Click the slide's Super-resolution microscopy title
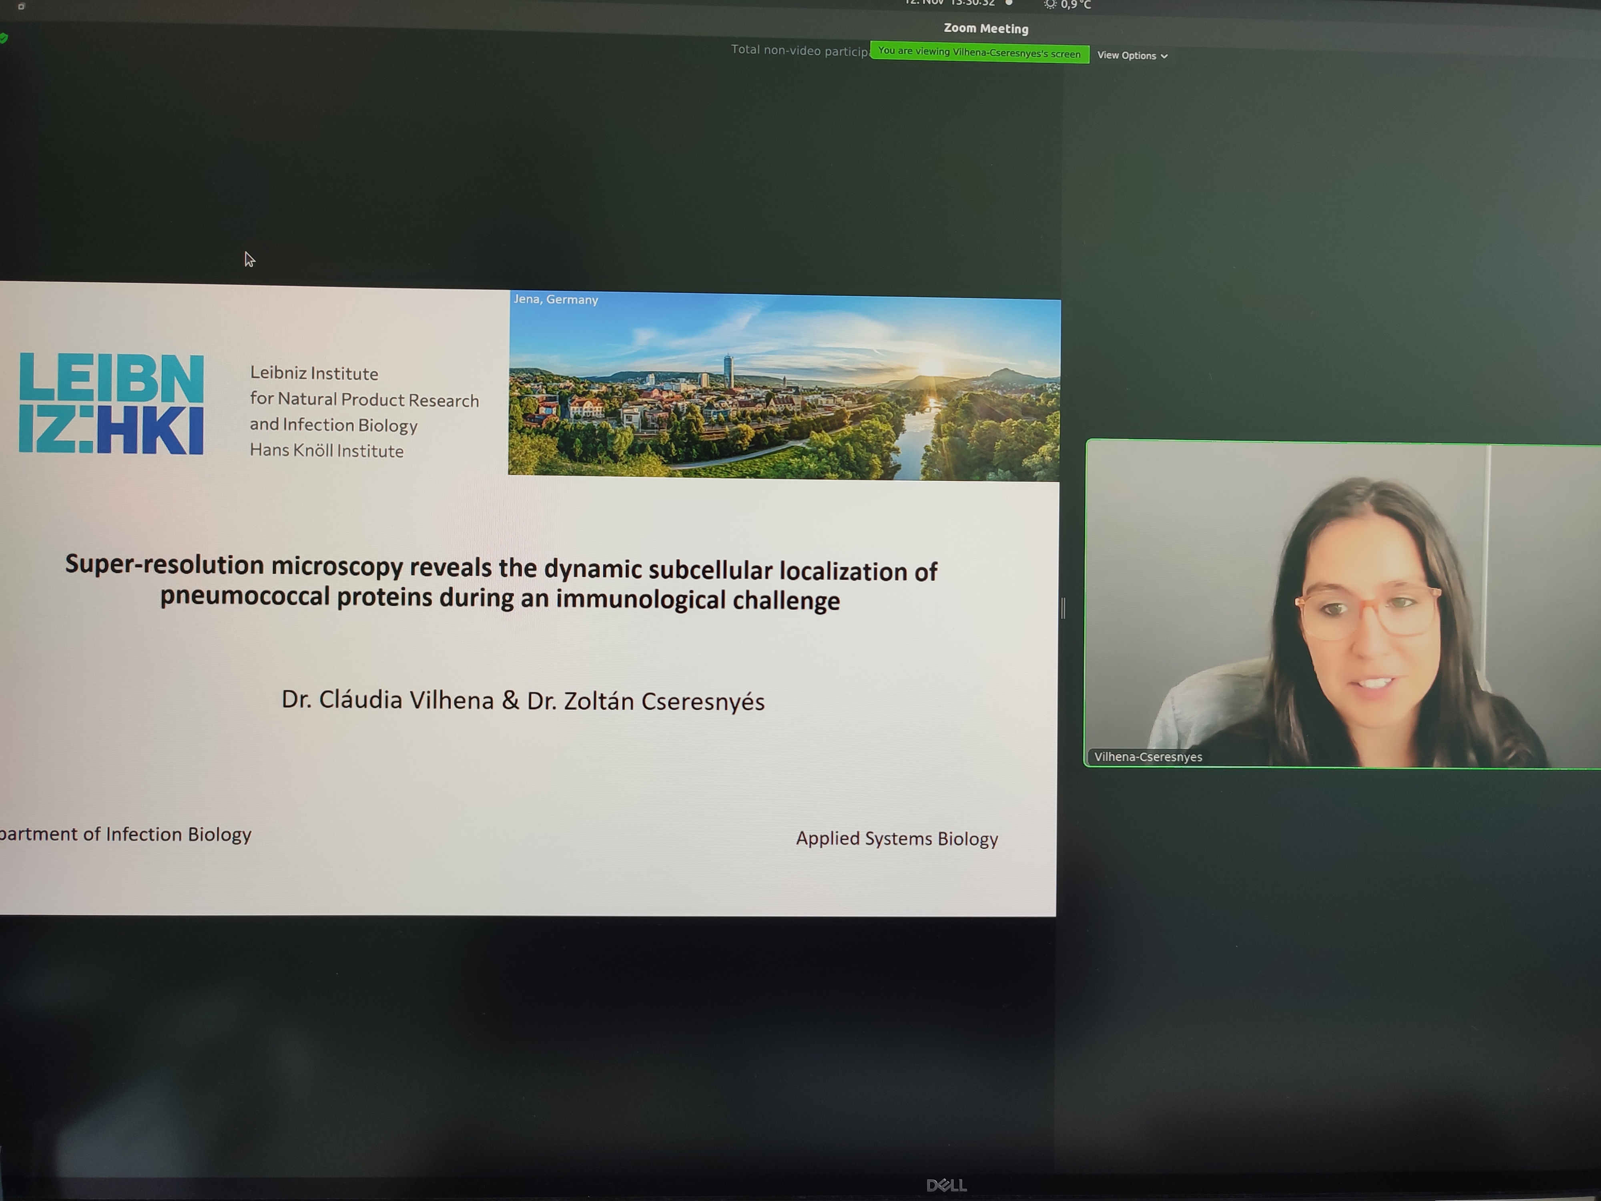 click(501, 583)
